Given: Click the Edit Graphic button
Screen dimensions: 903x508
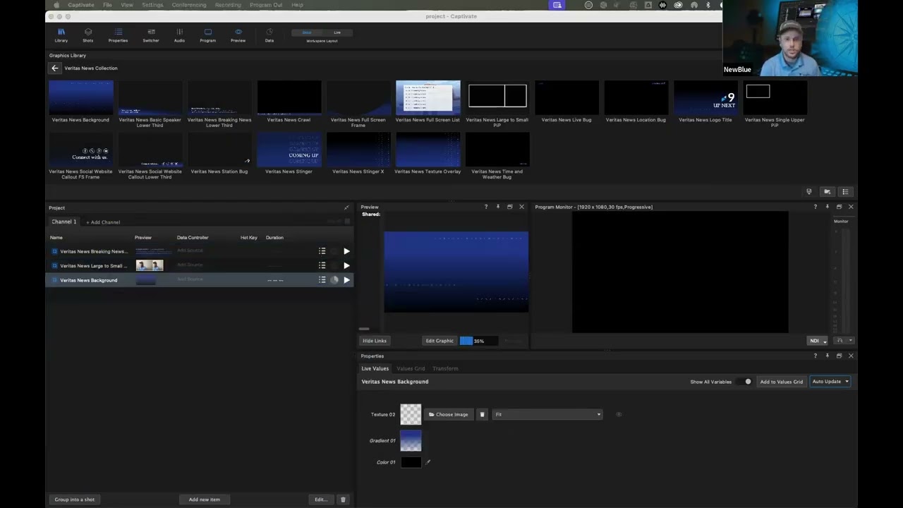Looking at the screenshot, I should click(x=440, y=341).
